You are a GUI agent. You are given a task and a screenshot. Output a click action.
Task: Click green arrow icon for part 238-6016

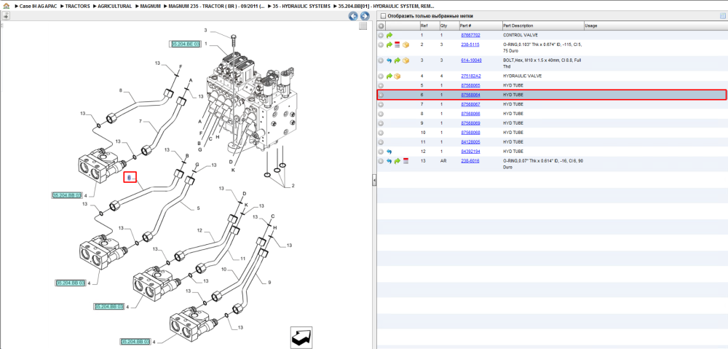397,161
